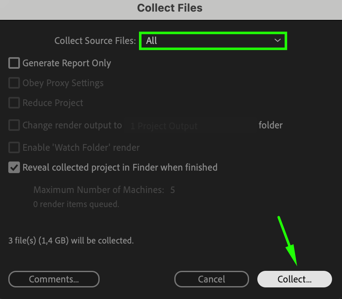Click the Collect Files title bar

[x=170, y=8]
